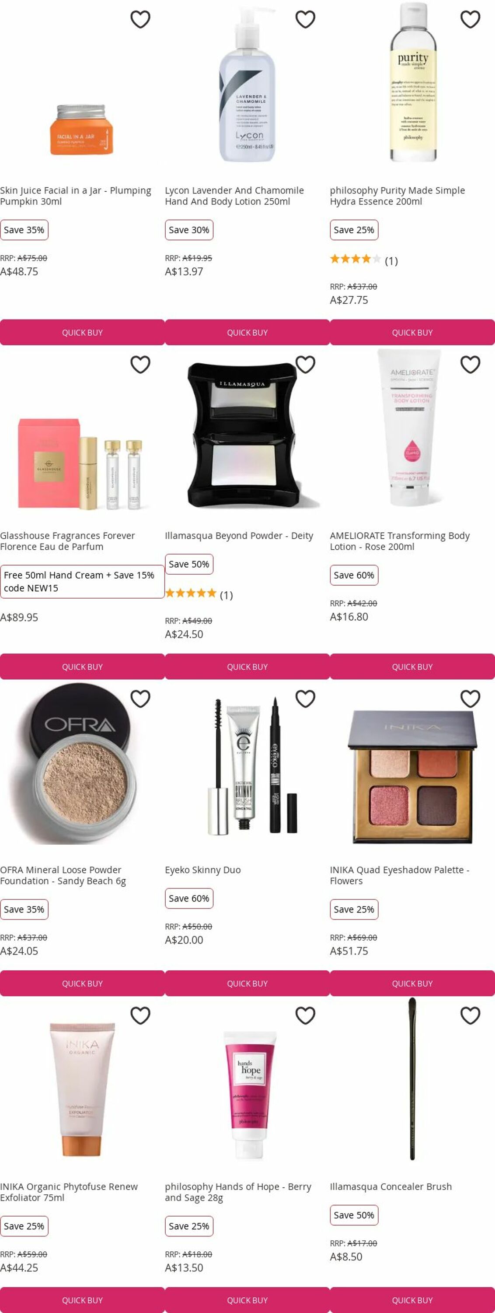The width and height of the screenshot is (495, 1313).
Task: Wishlist heart for Skin Juice Facial in a Jar
Action: (x=140, y=19)
